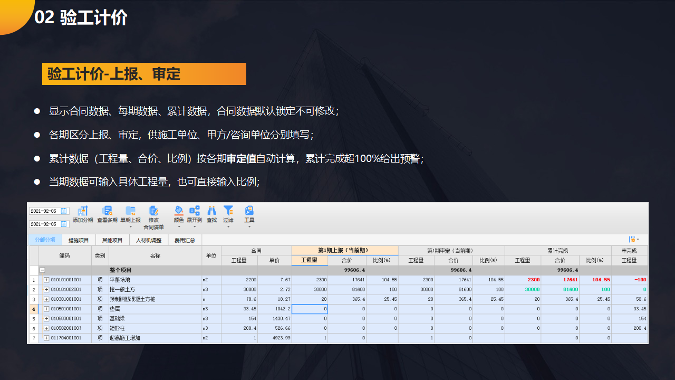Click the 展开到 hierarchy icon
This screenshot has height=380, width=675.
(194, 211)
